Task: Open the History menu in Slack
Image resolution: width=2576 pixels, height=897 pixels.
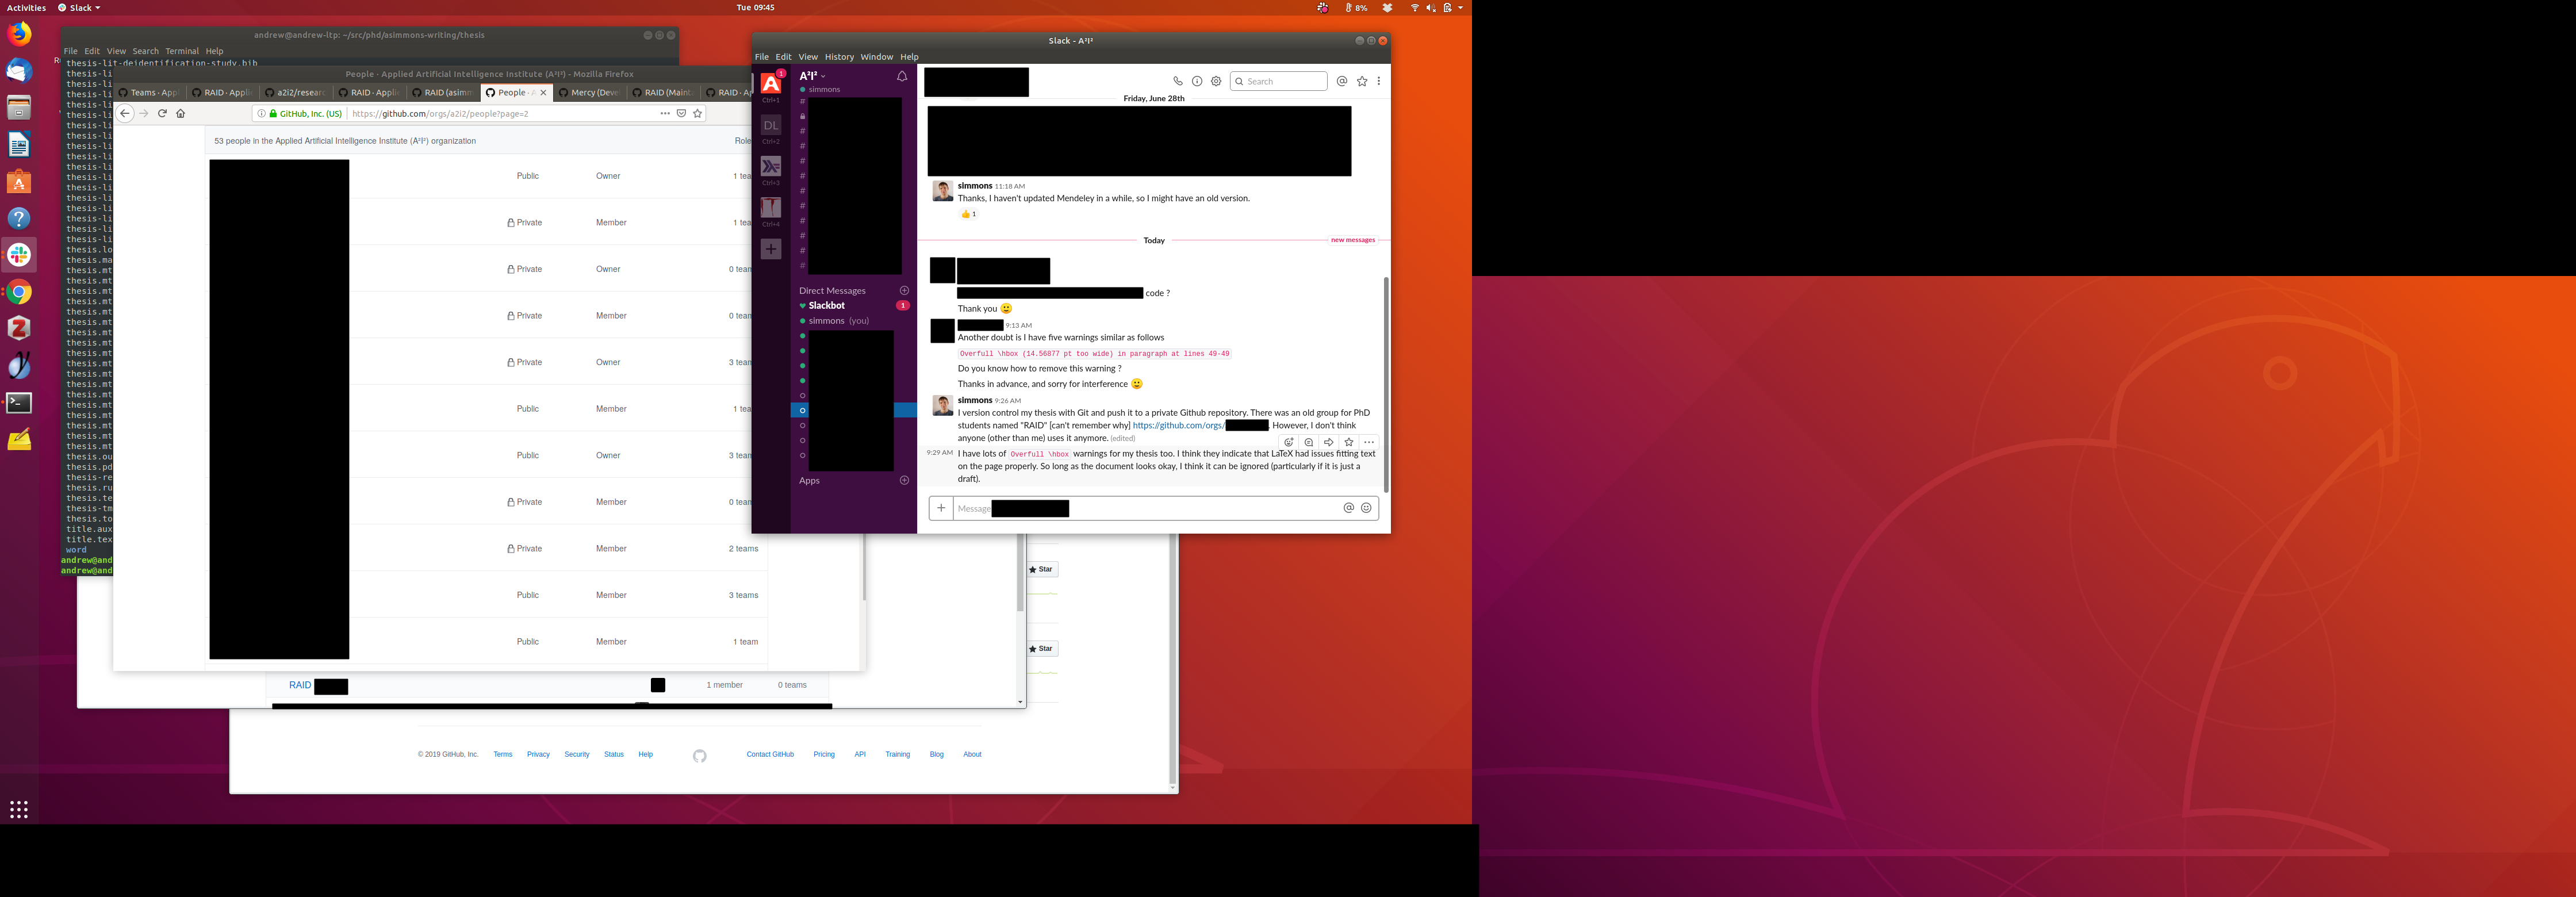Action: click(x=838, y=57)
